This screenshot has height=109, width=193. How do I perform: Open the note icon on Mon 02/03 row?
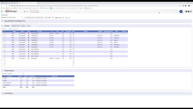[x=74, y=33]
